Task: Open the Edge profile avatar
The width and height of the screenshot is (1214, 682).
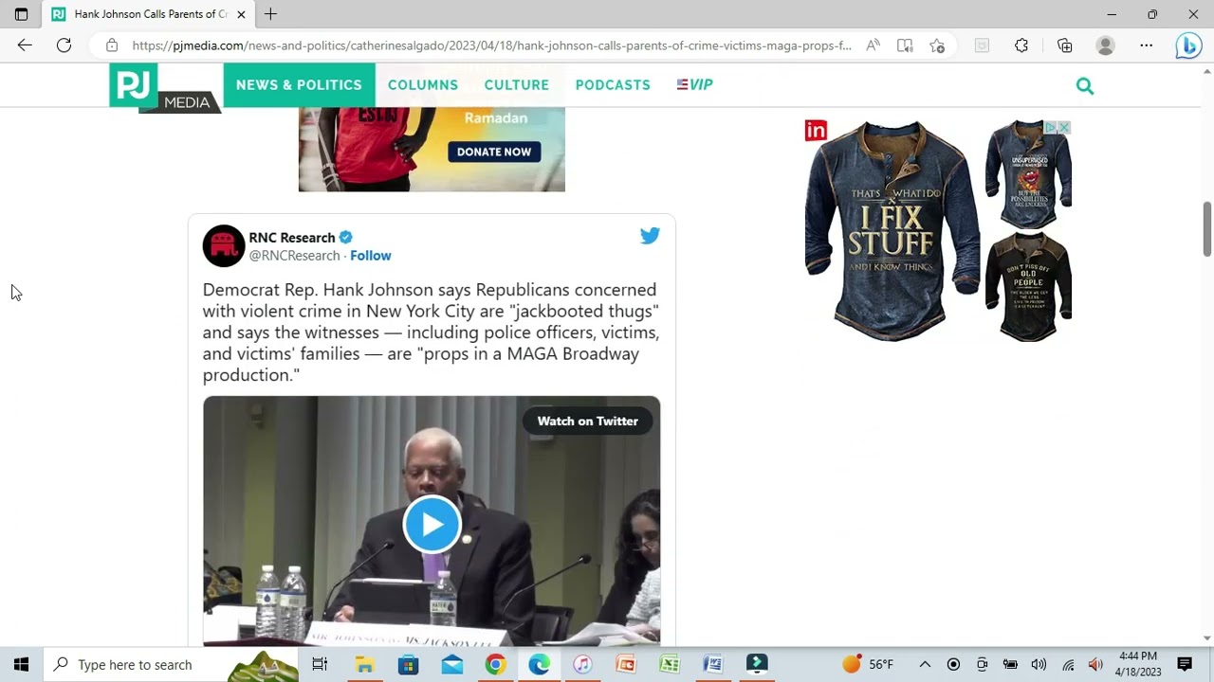Action: (1105, 45)
